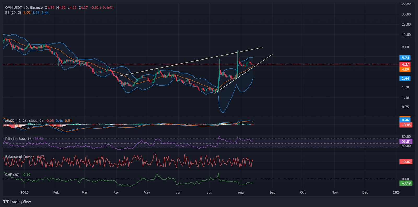Click the blue 2.44 lower band label
This screenshot has width=418, height=207.
[405, 79]
